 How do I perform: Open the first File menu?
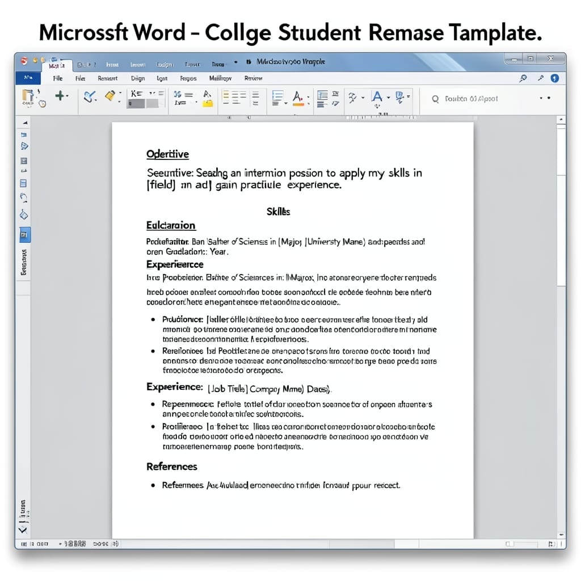[57, 78]
